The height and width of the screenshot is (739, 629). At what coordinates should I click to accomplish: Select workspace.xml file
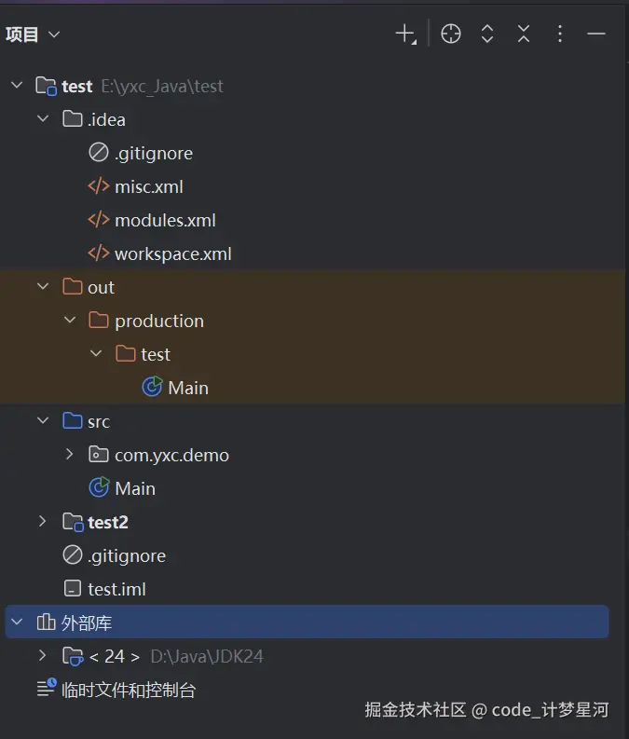coord(172,253)
